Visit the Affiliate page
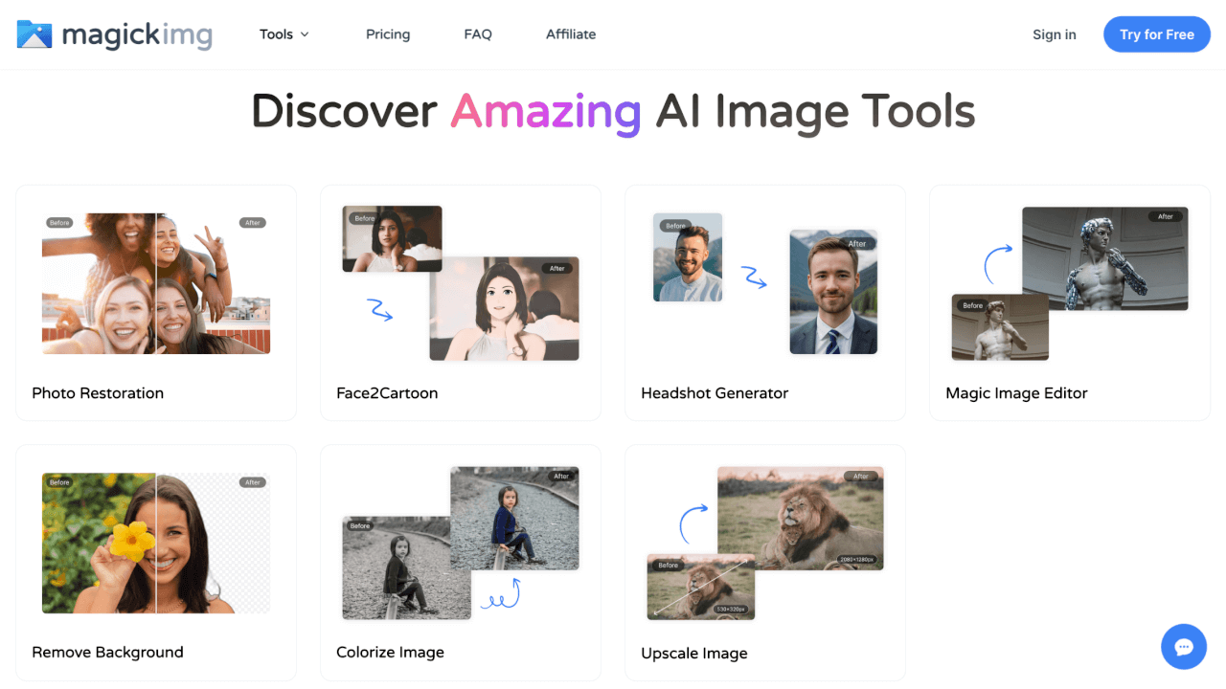The image size is (1226, 689). pos(570,33)
